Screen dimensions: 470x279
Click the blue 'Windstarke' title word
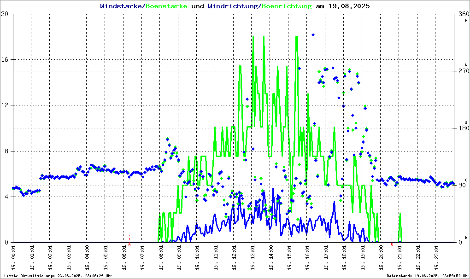[121, 6]
